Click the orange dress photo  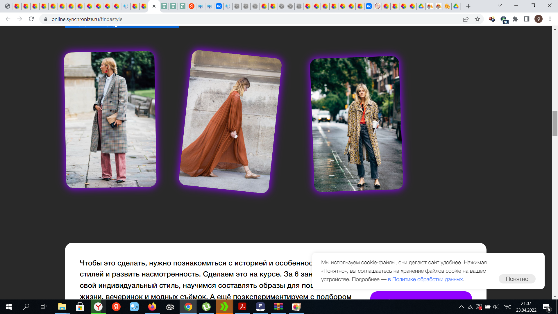point(230,122)
